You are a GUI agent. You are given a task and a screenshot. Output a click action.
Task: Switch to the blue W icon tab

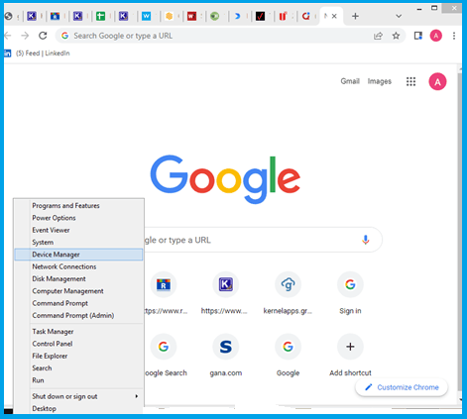pos(146,16)
